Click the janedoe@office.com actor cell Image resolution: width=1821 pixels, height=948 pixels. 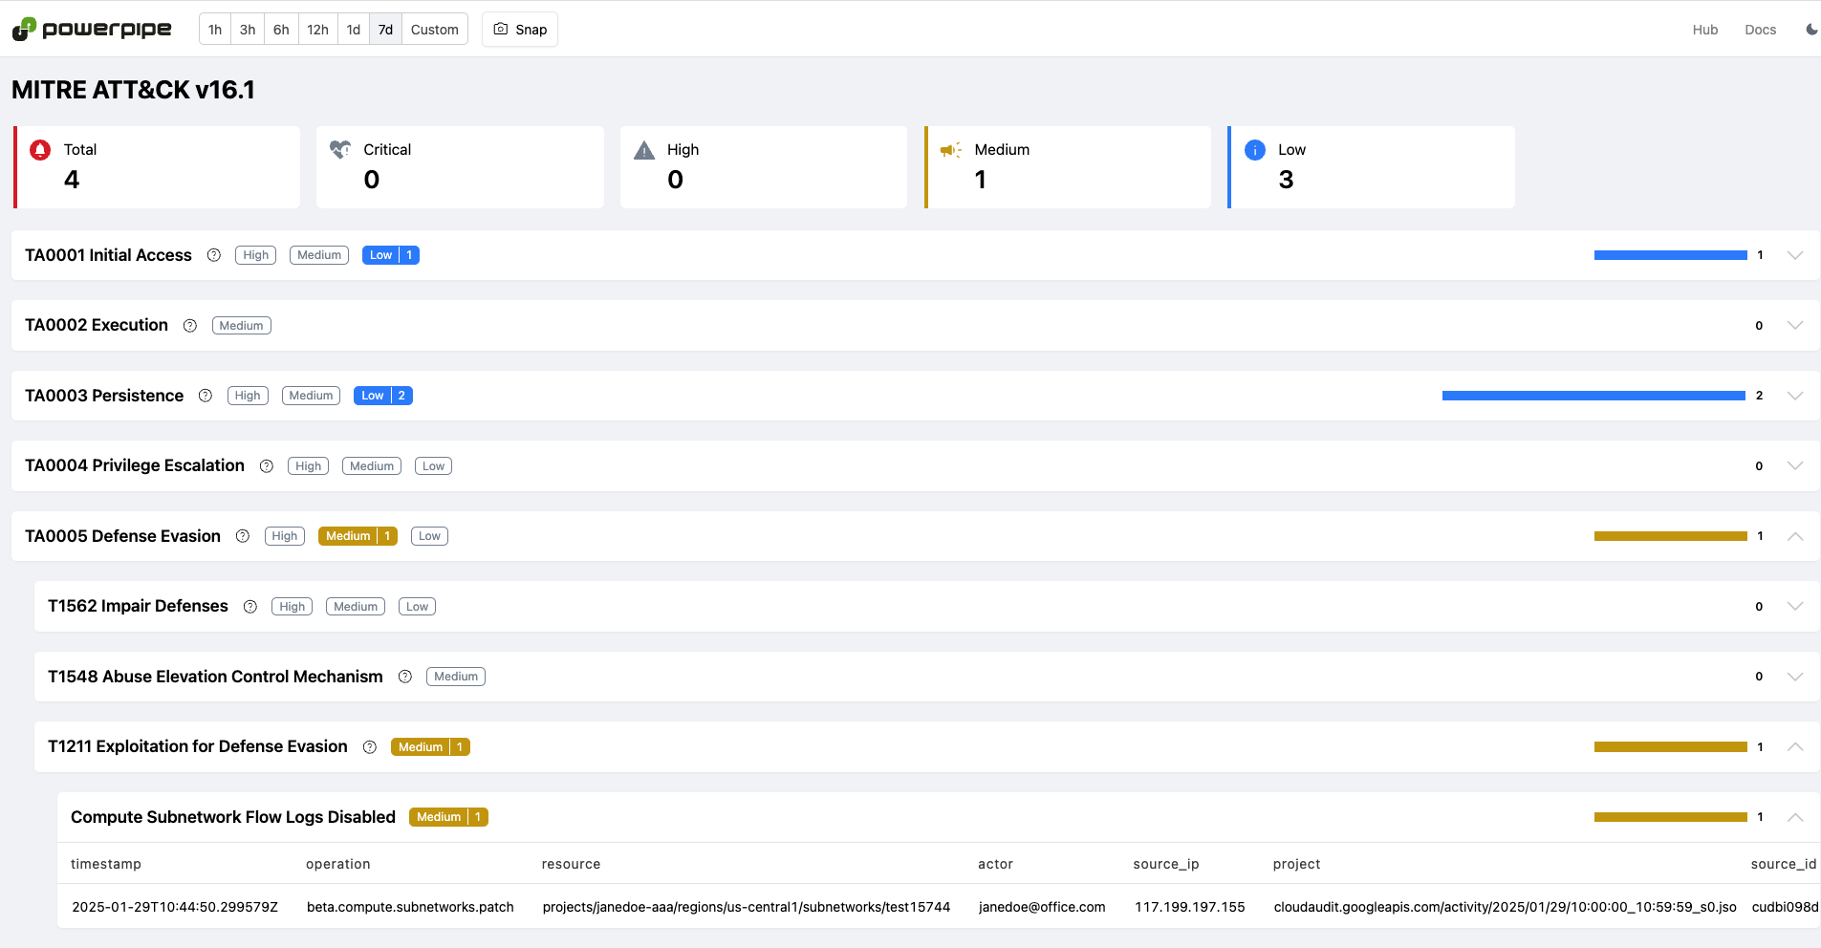(x=1042, y=907)
